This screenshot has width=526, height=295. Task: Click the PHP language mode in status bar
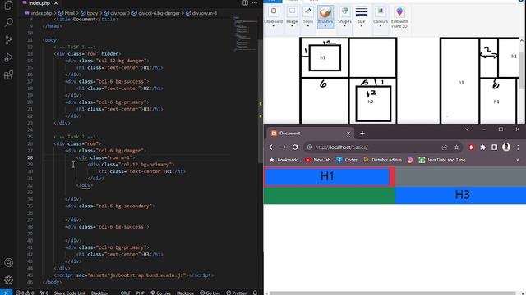coord(141,293)
